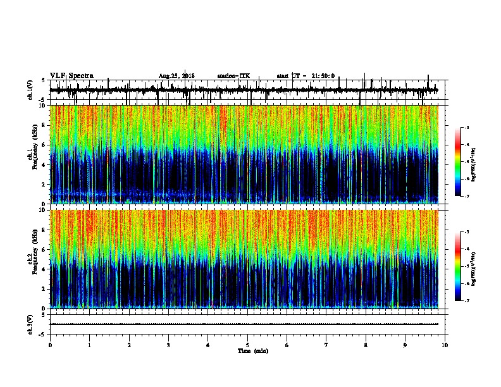501x387 pixels.
Task: Click the ch.1 spectrogram color scale bar
Action: tap(457, 162)
